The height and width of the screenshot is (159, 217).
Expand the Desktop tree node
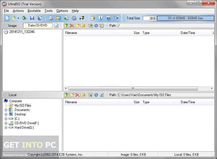coord(6,114)
